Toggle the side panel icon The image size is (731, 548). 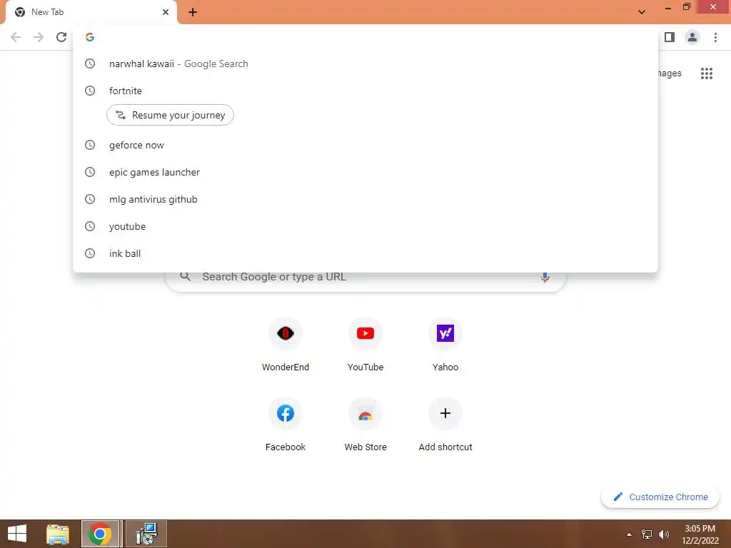[670, 37]
